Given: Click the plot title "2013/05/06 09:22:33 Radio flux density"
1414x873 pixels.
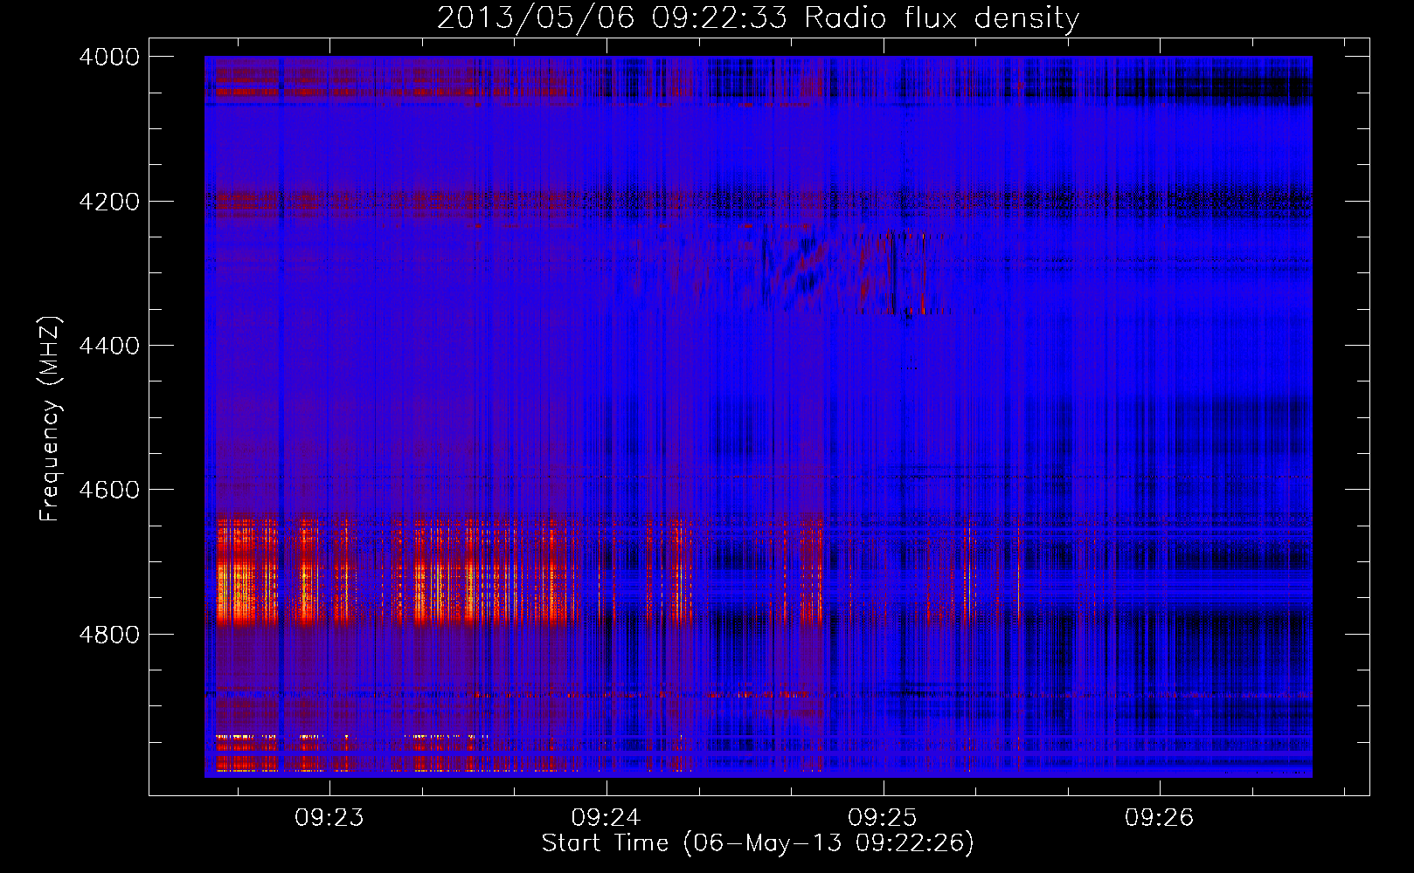Looking at the screenshot, I should coord(758,17).
